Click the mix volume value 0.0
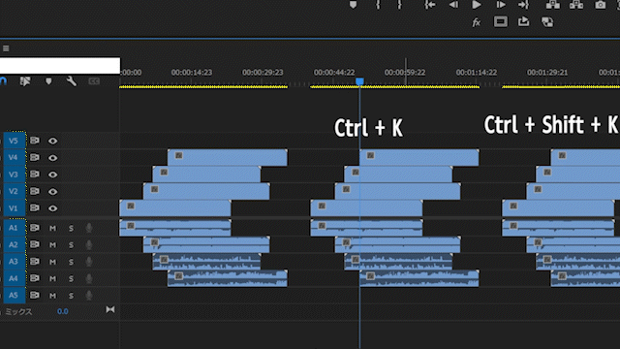The width and height of the screenshot is (620, 349). pyautogui.click(x=62, y=311)
